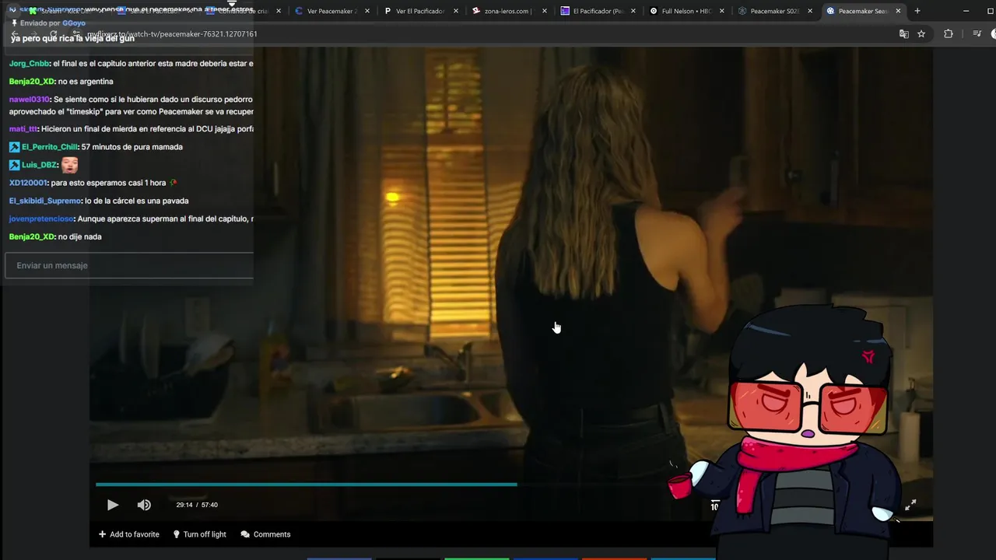Click the badge icon next to Luis_DBZ
The height and width of the screenshot is (560, 996).
coord(14,165)
